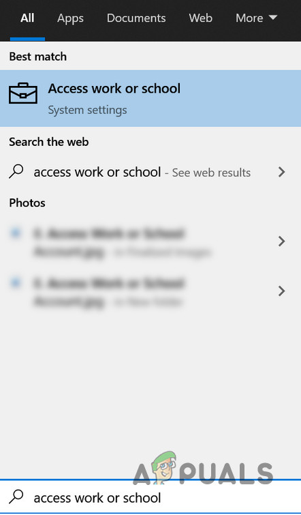
Task: Click the second blurred photo result's file icon
Action: (x=16, y=283)
